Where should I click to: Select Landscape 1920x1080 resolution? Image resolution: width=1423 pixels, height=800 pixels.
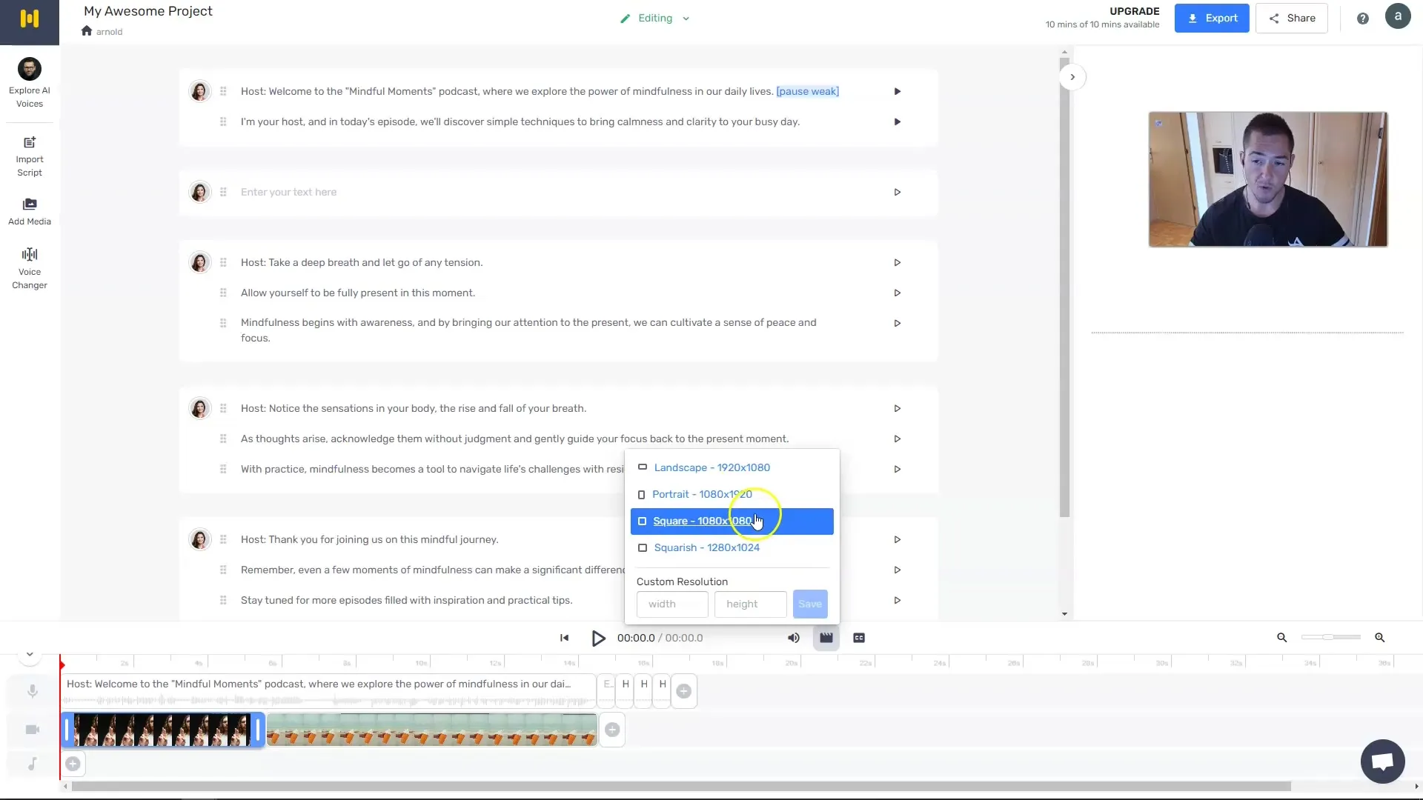pyautogui.click(x=732, y=467)
